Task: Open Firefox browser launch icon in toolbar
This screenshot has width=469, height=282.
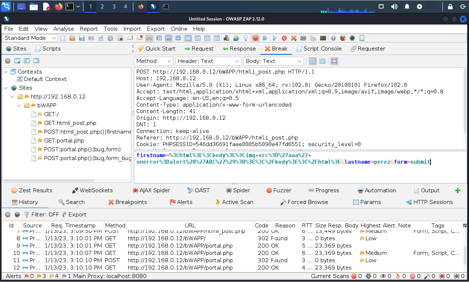Action: (x=343, y=38)
